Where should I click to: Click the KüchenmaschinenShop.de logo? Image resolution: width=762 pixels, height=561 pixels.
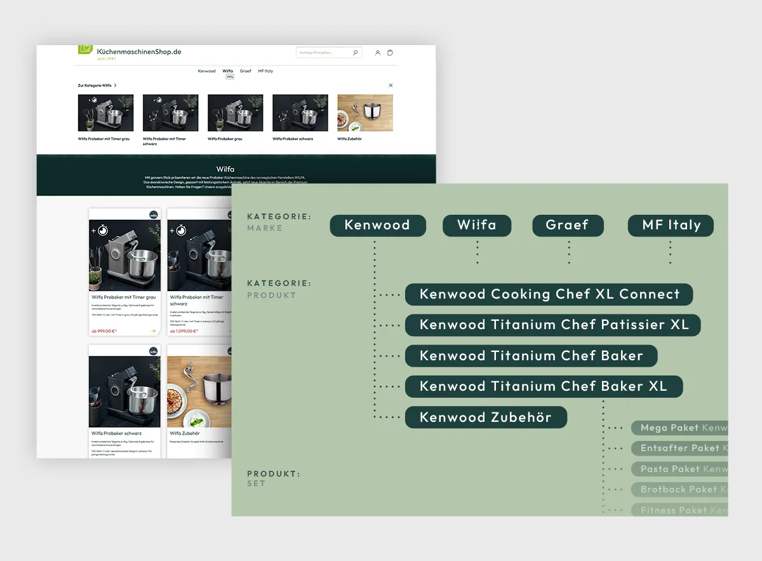[x=130, y=52]
